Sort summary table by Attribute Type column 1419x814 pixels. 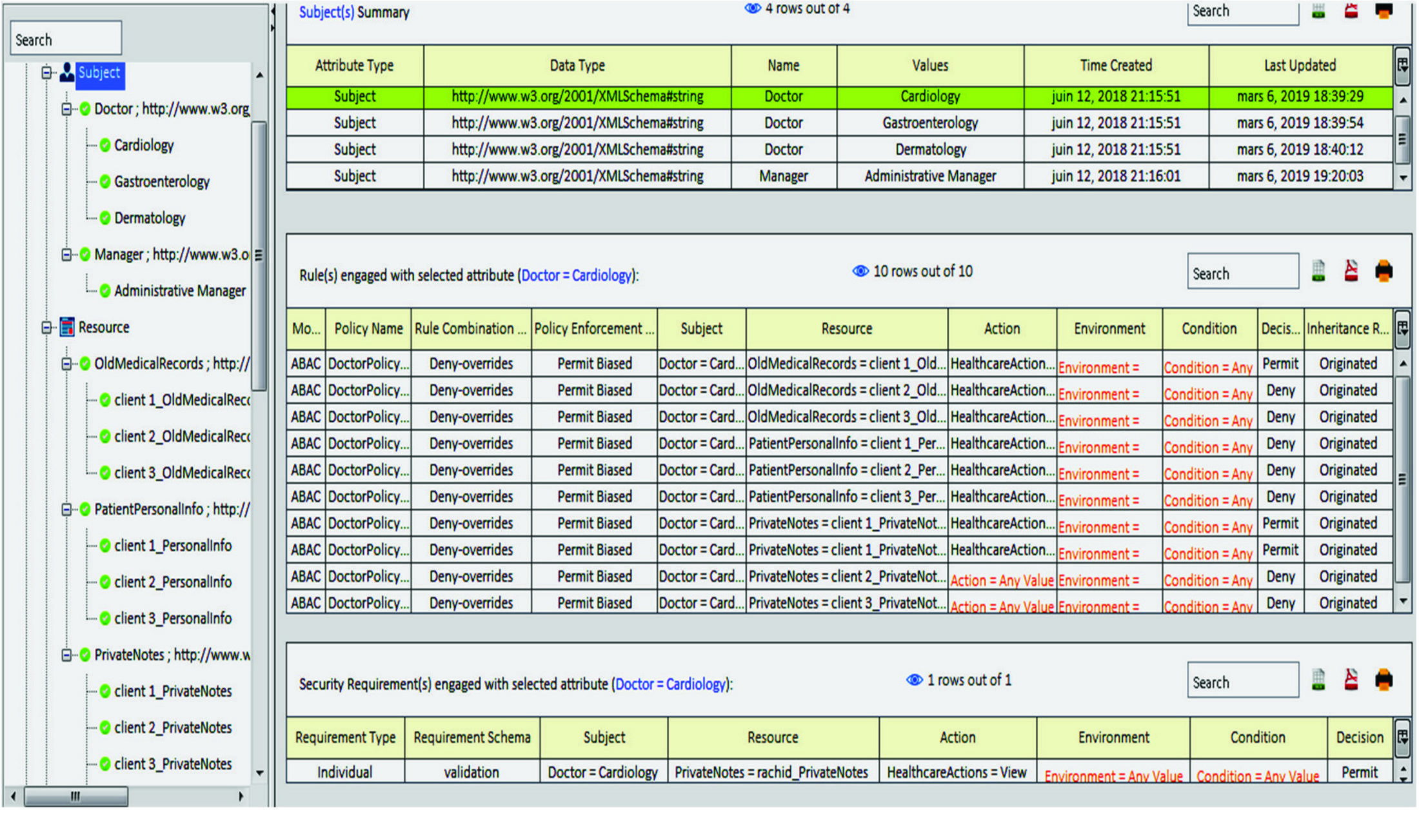[x=355, y=65]
